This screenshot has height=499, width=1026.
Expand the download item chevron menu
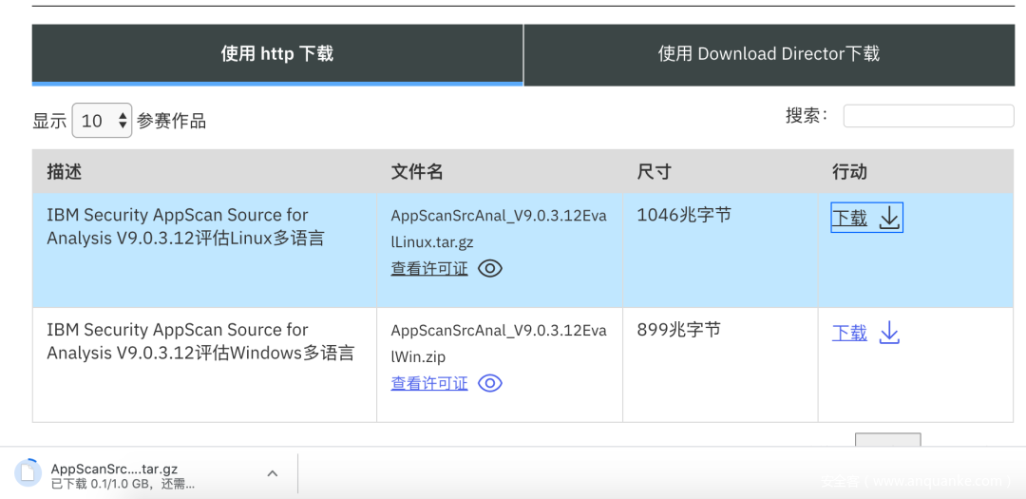[x=272, y=473]
